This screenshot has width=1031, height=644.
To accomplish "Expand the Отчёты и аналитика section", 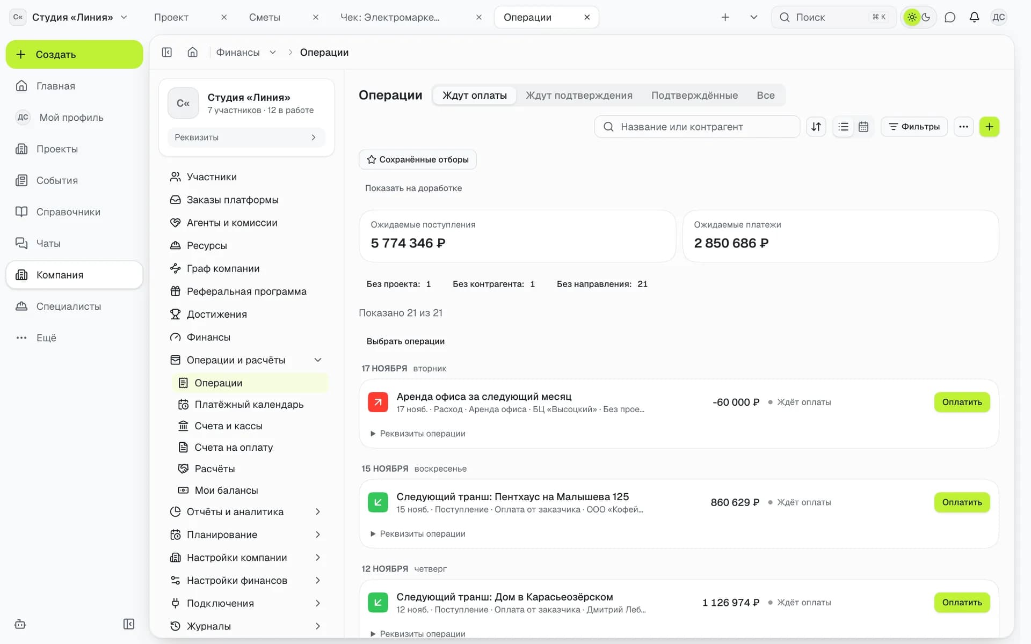I will [x=246, y=511].
